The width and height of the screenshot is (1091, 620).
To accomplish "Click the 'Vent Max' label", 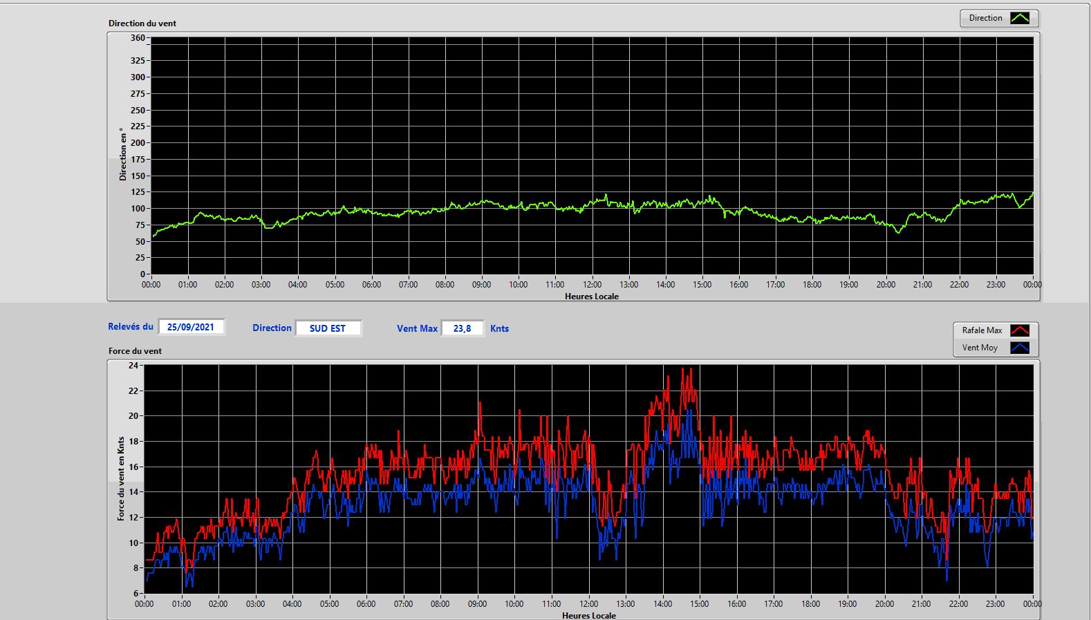I will point(417,329).
